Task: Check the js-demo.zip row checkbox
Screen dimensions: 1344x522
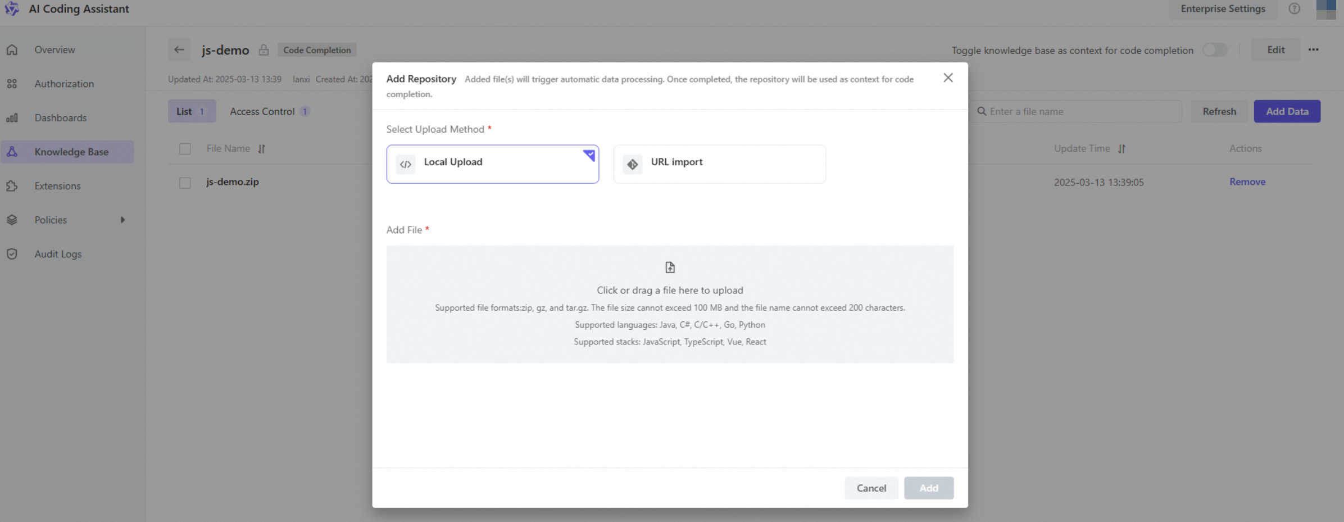Action: (x=185, y=183)
